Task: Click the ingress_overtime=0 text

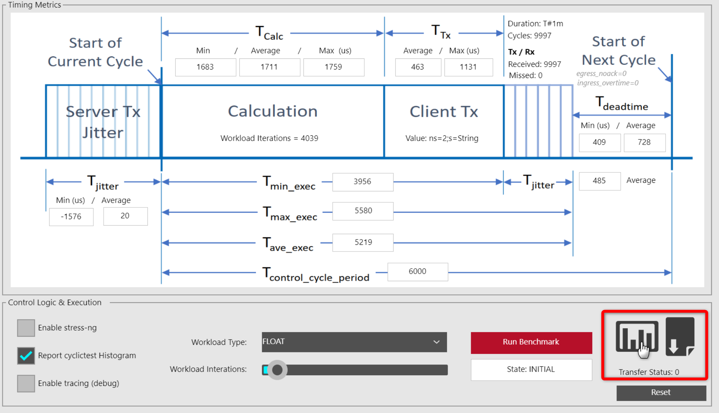Action: (608, 83)
